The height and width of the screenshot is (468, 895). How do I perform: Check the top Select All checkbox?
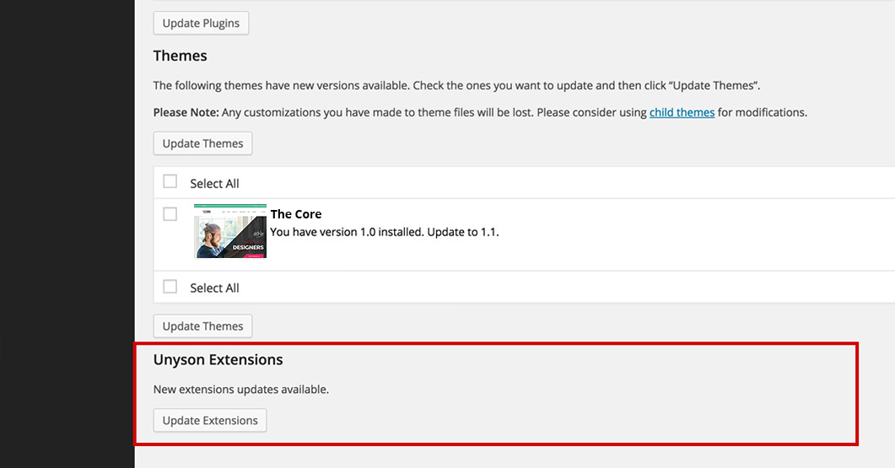tap(170, 181)
